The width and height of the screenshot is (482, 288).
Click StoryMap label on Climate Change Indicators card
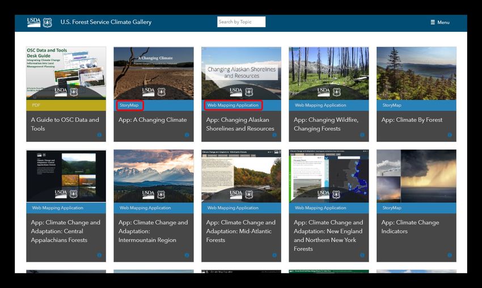(392, 207)
